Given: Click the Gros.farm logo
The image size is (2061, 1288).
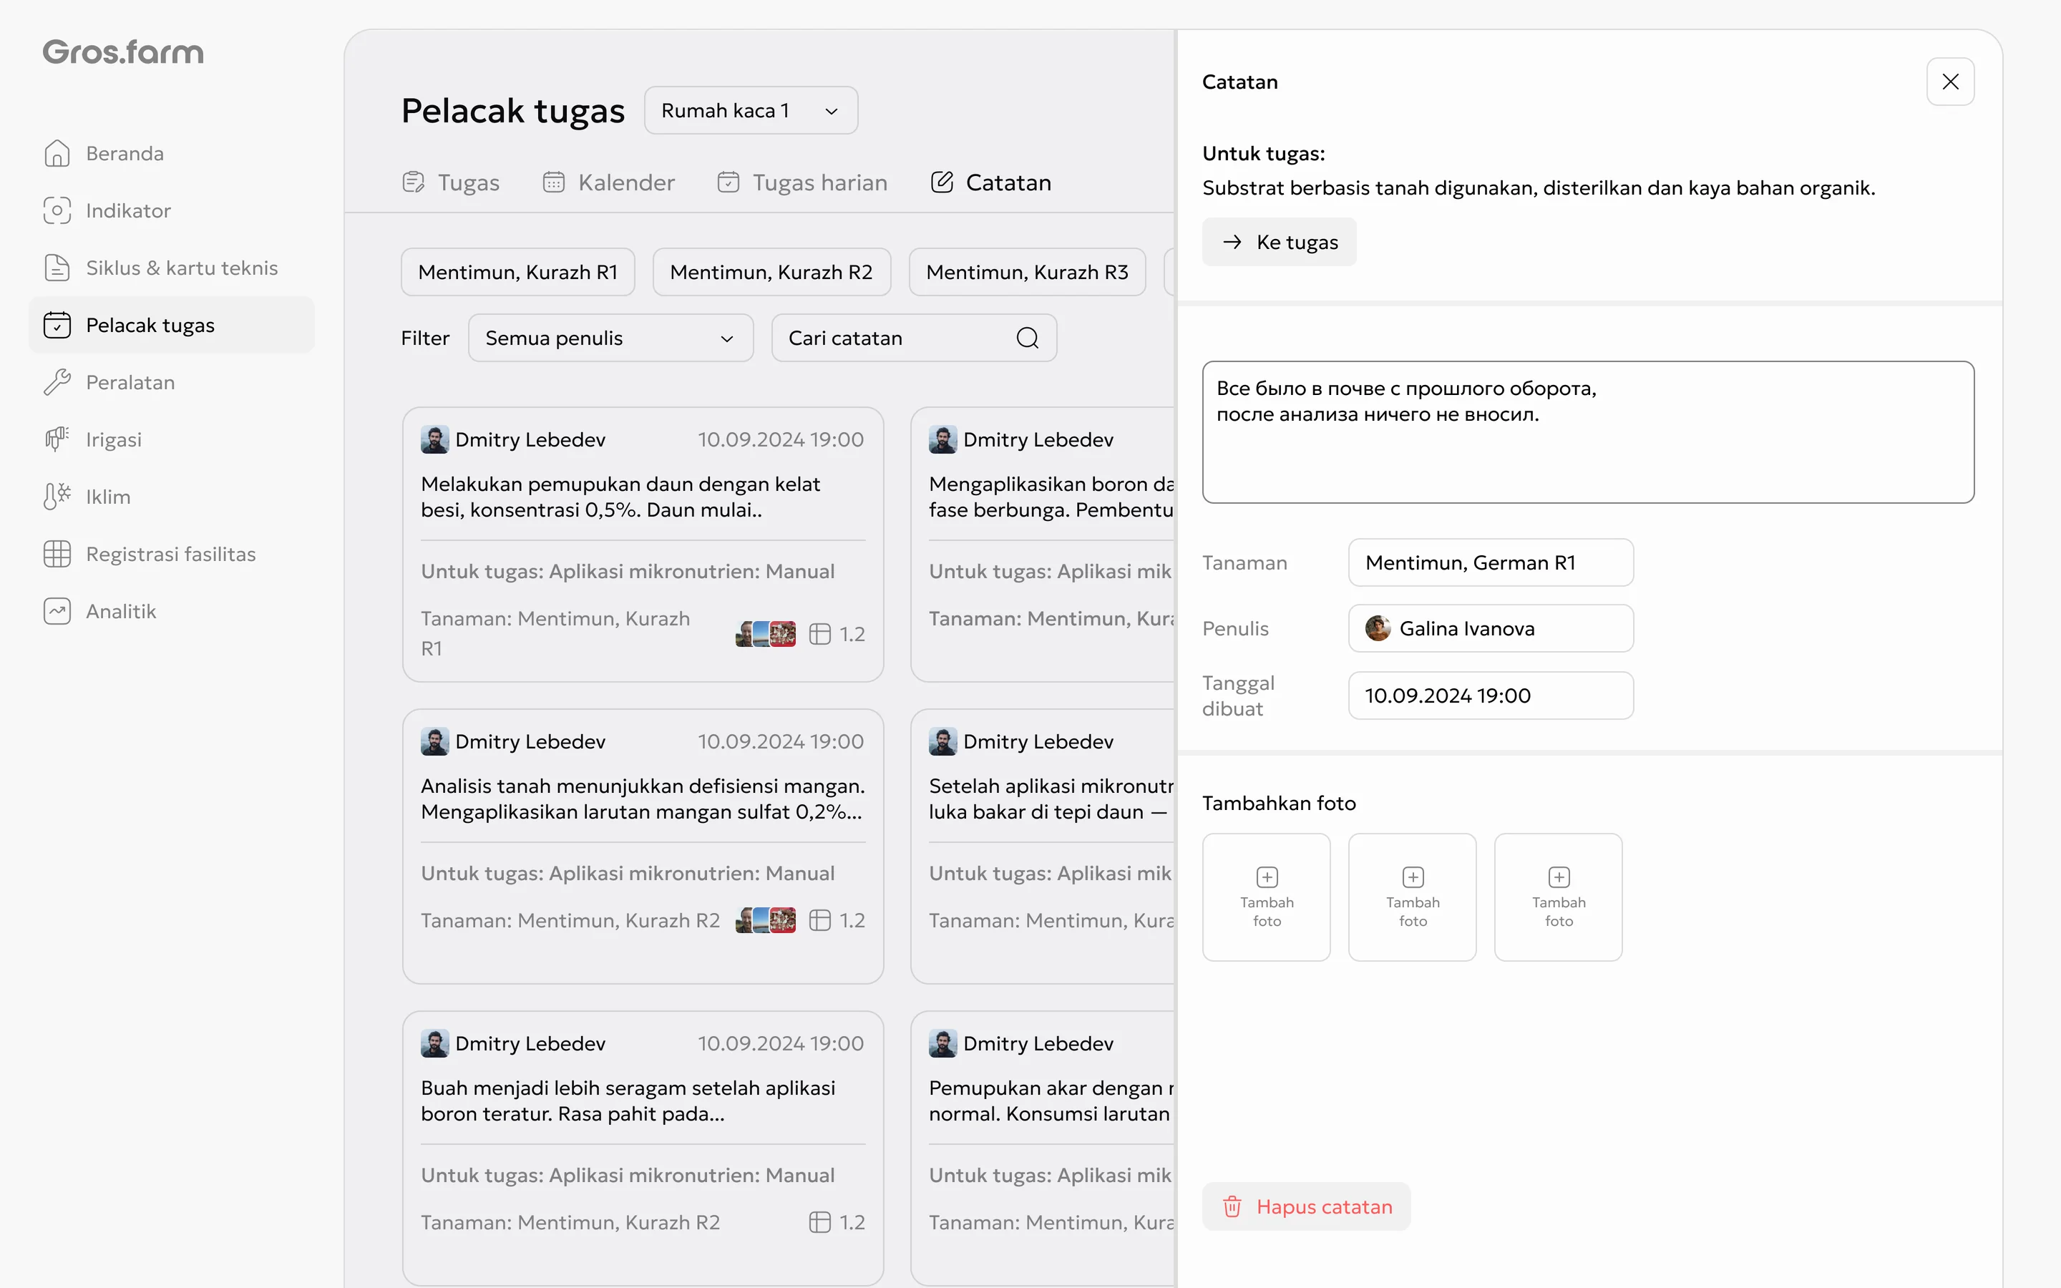Looking at the screenshot, I should (x=124, y=52).
